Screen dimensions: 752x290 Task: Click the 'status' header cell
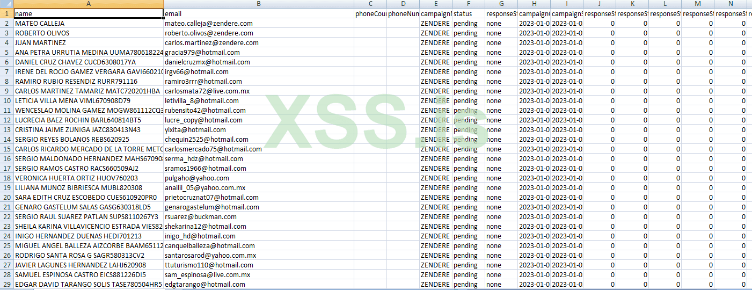(x=469, y=13)
